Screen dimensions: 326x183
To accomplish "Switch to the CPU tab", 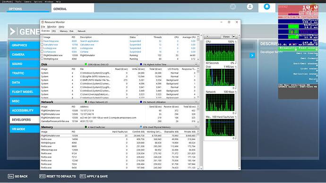I will 54,31.
